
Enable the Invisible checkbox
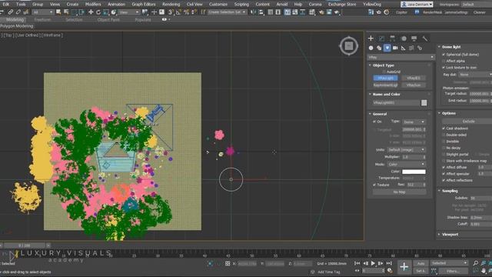[x=444, y=142]
